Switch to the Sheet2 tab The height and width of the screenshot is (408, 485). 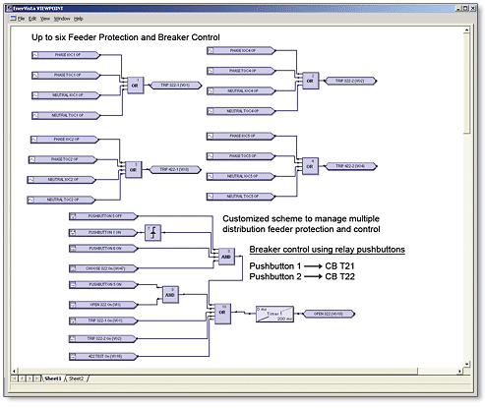[77, 379]
